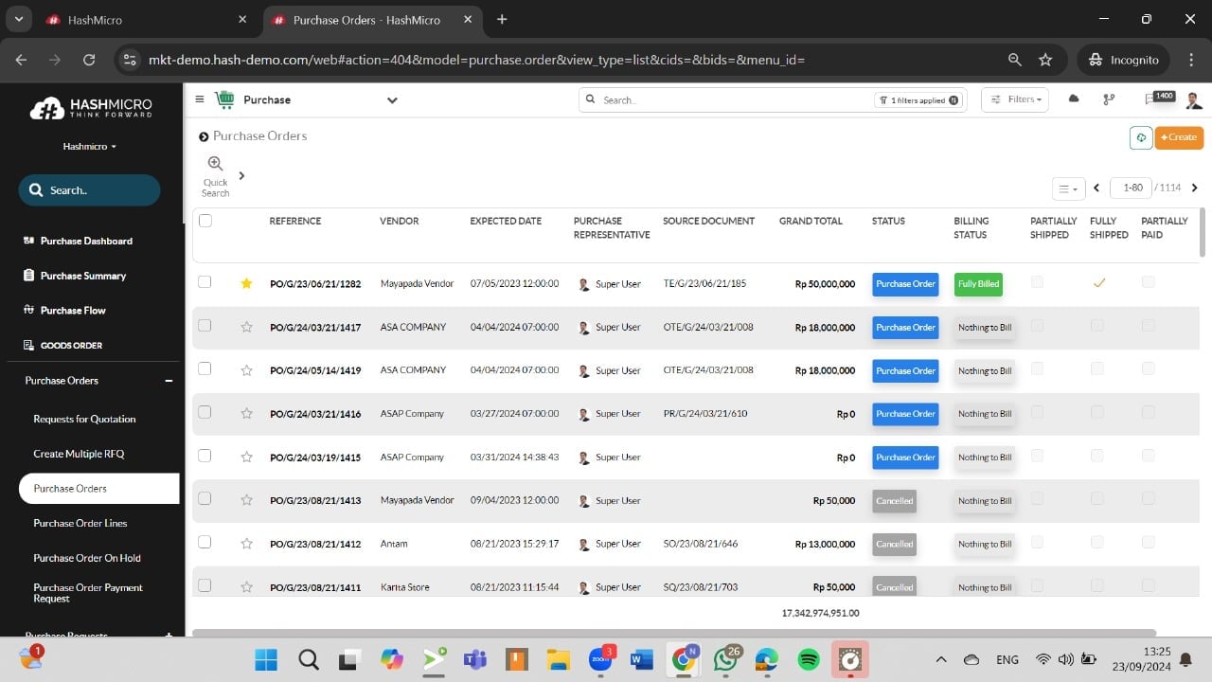Bookmark this page with browser star icon

1045,60
